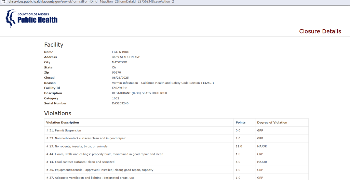Screen dimensions: 350x180
Task: Click the 11.0 points value
Action: pos(239,146)
